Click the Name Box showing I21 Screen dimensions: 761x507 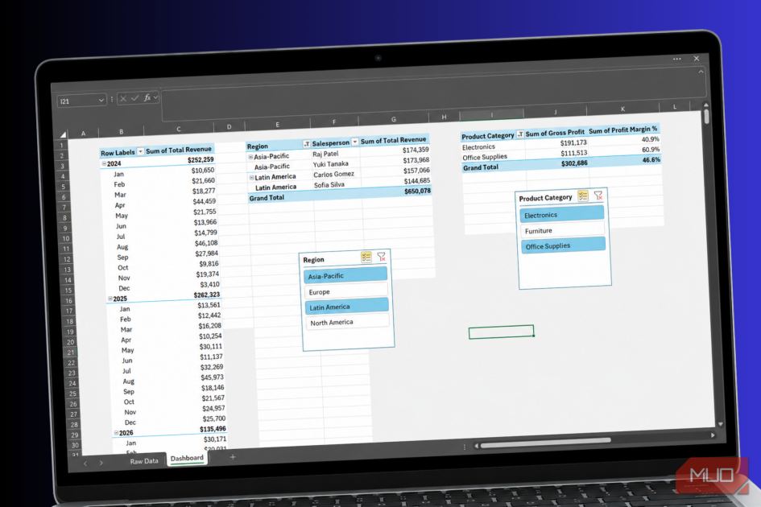(81, 101)
